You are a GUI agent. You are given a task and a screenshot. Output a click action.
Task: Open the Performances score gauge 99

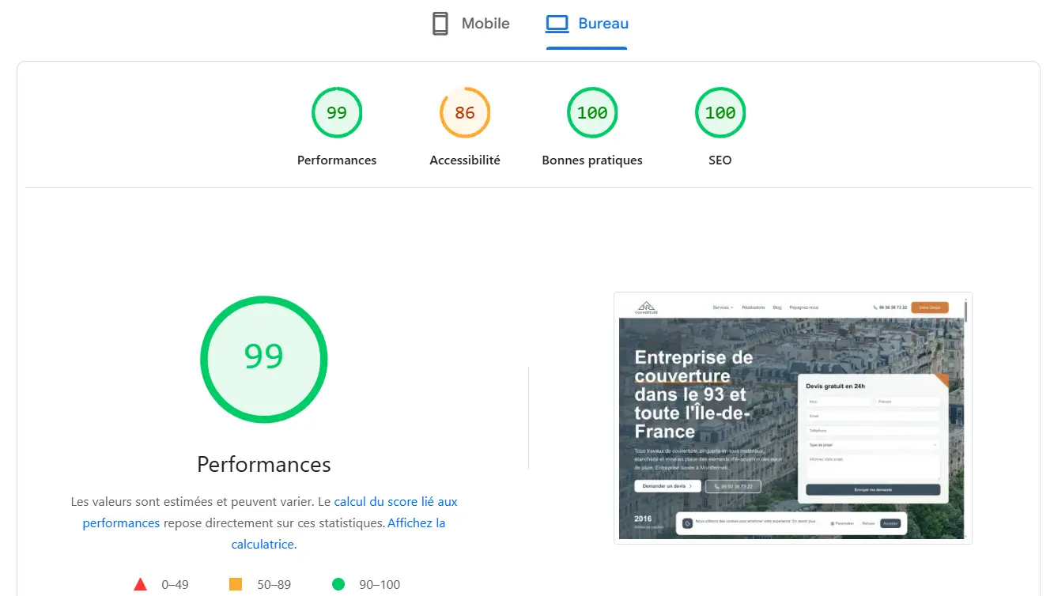[x=337, y=112]
